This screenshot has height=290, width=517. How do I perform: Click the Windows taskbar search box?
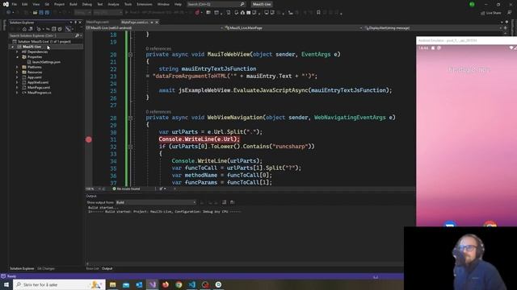pyautogui.click(x=59, y=284)
